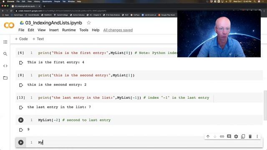Viewport: 267px width, 150px height.
Task: Open cell editor settings gear
Action: click(x=236, y=136)
